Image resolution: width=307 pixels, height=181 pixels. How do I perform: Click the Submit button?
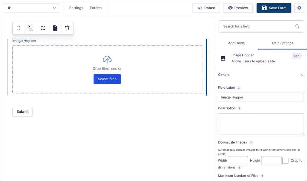22,111
